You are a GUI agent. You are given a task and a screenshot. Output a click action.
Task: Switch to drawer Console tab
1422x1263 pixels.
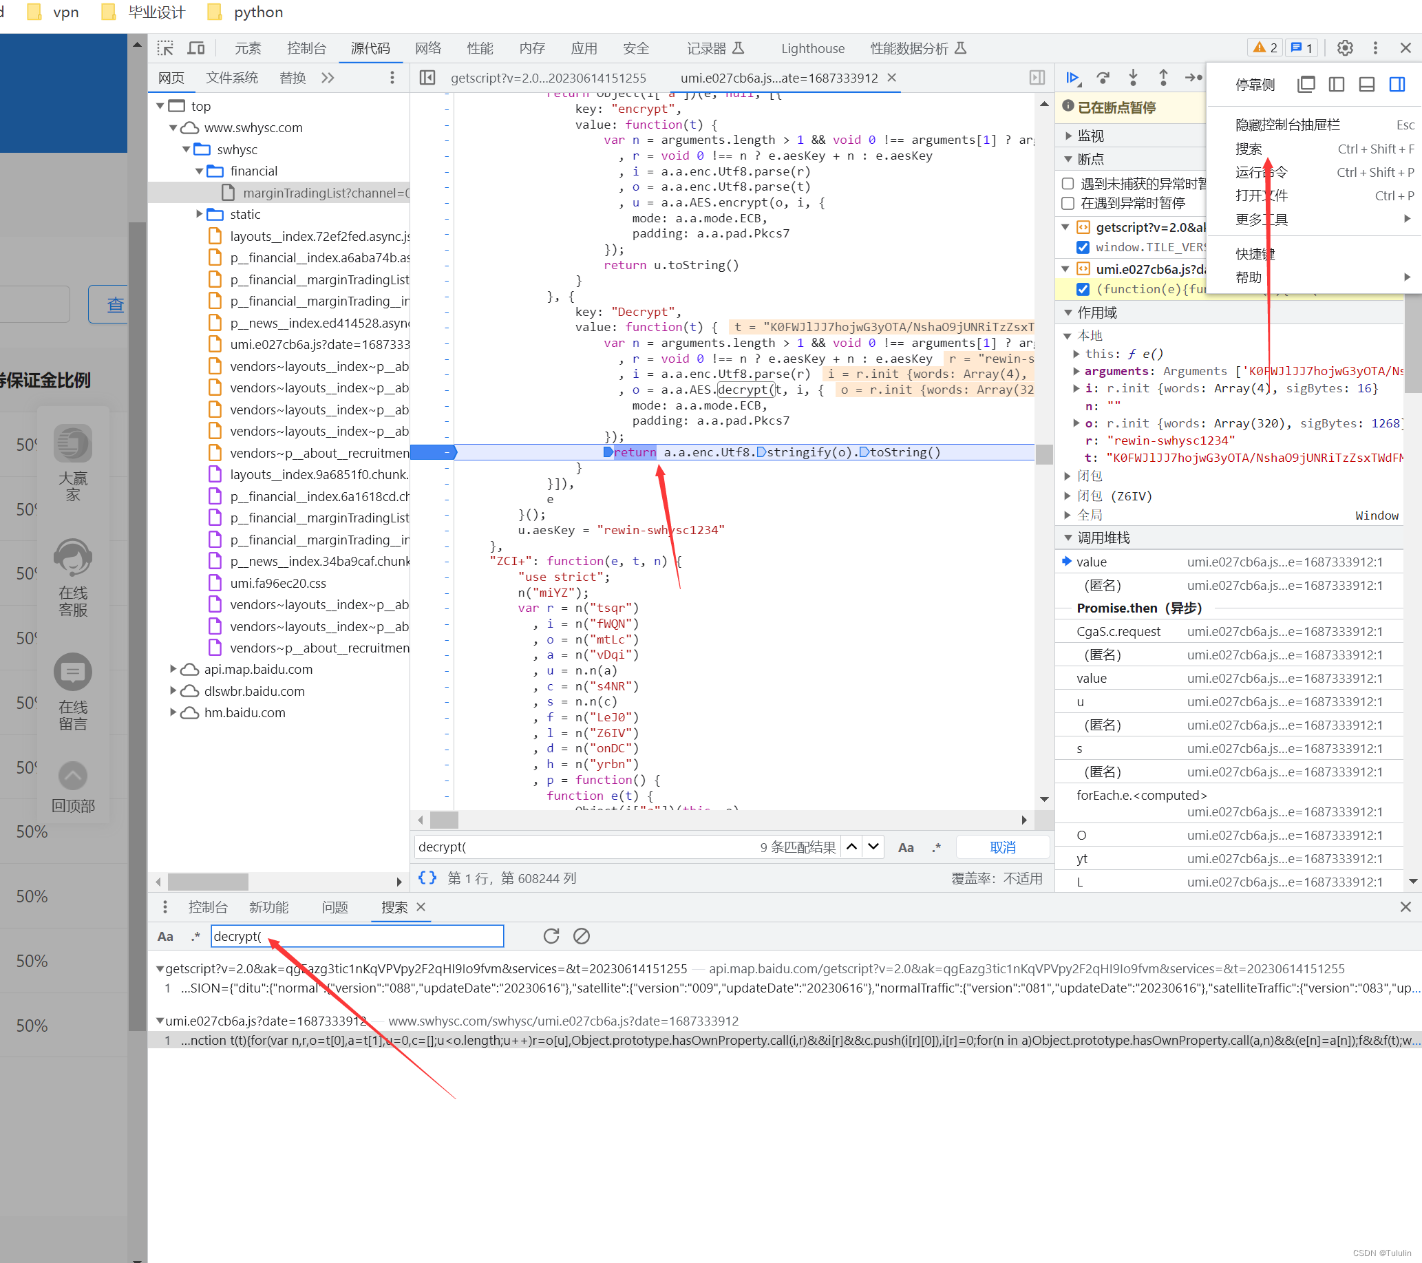(x=208, y=907)
